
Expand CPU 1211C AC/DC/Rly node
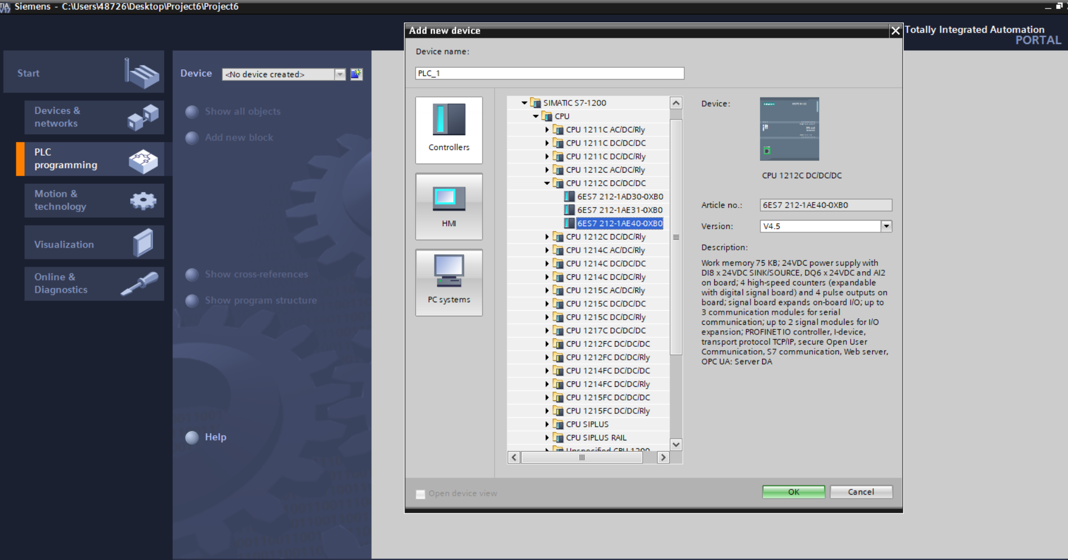[x=547, y=130]
